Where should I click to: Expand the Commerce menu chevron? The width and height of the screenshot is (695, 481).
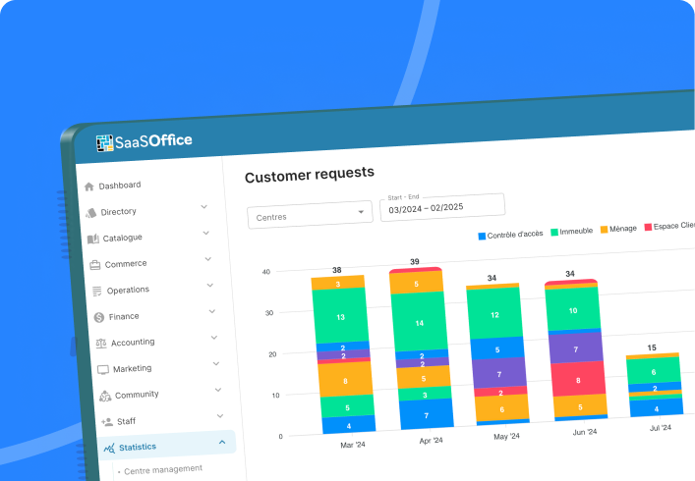pyautogui.click(x=207, y=259)
